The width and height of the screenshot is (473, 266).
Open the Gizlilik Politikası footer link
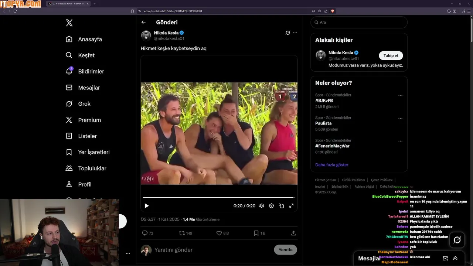click(x=353, y=180)
